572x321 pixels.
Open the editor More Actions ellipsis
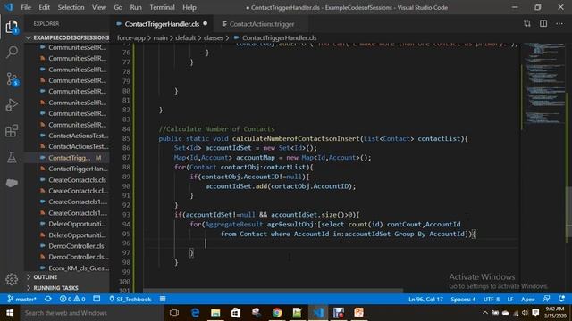tap(559, 24)
